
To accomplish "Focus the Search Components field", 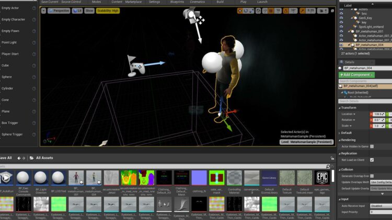I will point(365,81).
